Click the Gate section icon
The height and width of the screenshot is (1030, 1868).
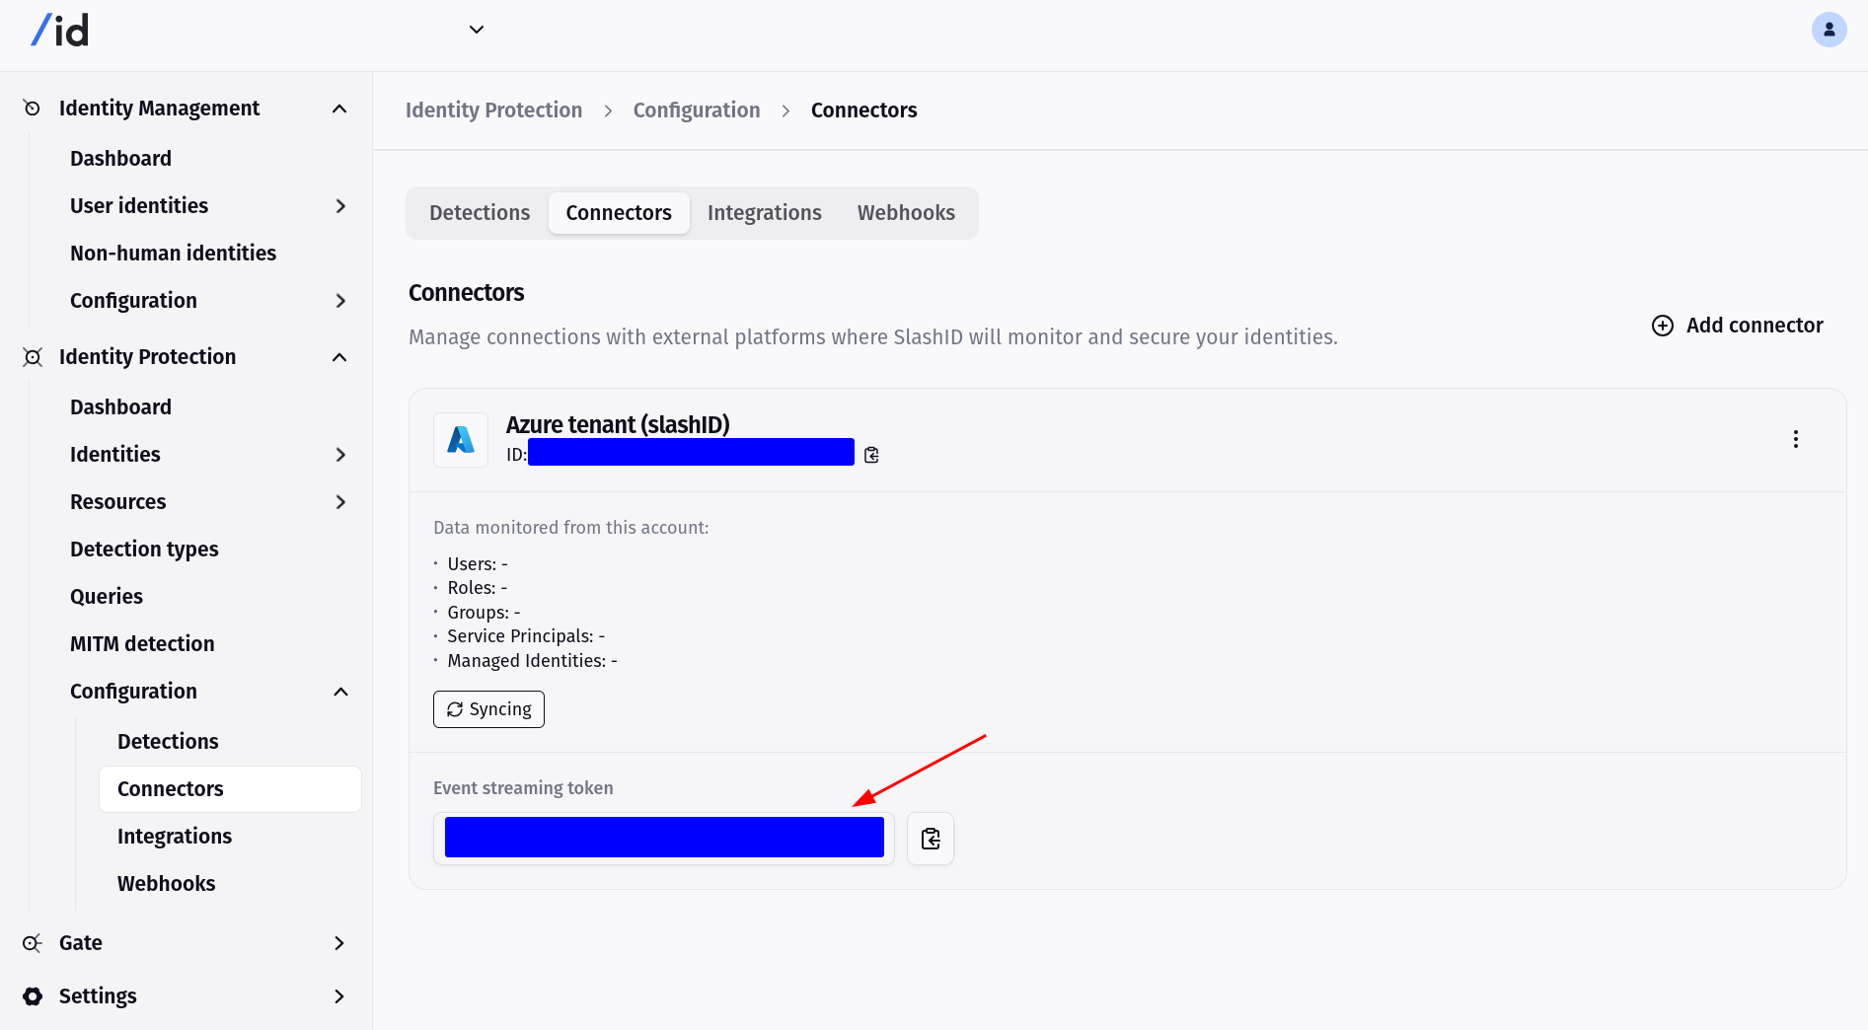click(x=33, y=943)
